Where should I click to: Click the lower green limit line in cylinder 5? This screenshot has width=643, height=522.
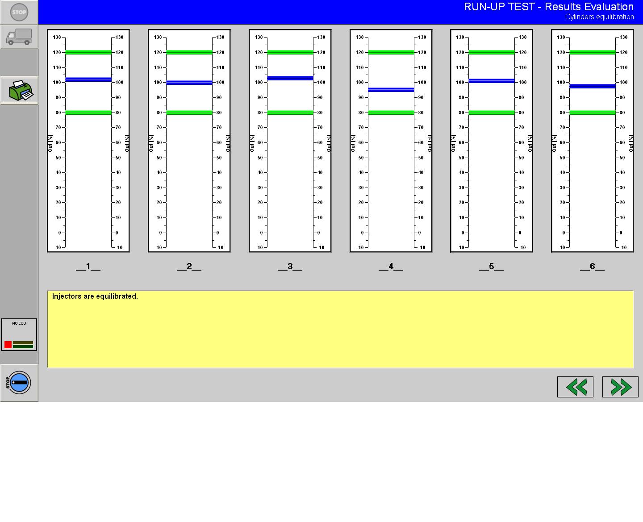pyautogui.click(x=492, y=113)
